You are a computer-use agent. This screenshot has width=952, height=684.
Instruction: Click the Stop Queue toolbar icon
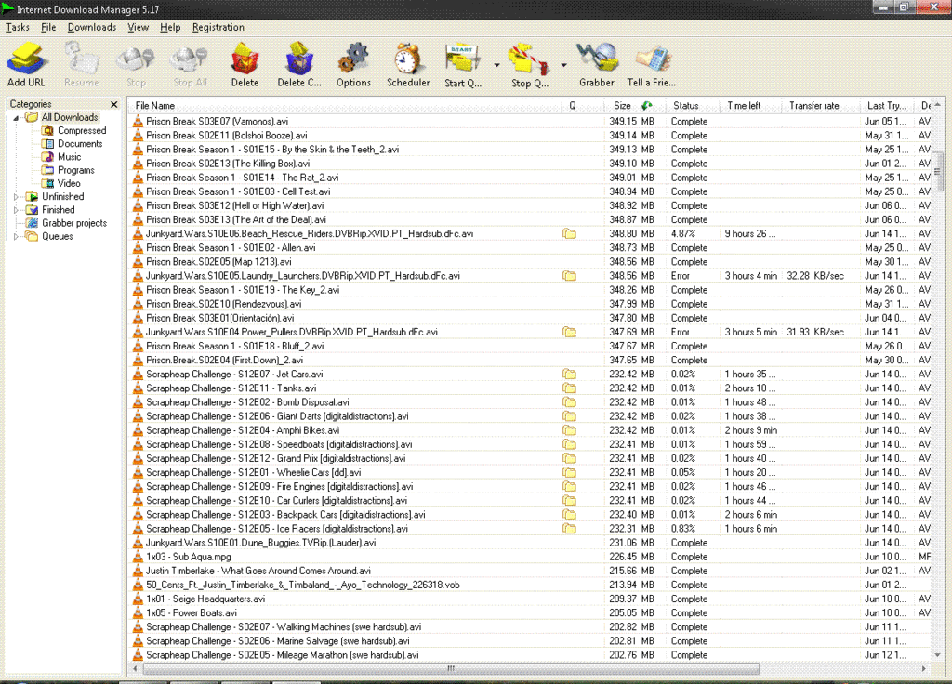[x=529, y=65]
